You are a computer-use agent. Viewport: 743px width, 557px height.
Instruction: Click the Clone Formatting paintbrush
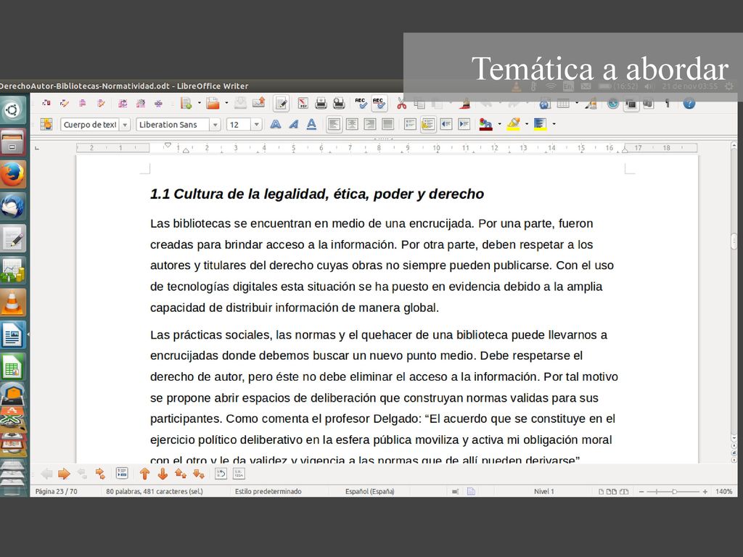[465, 103]
